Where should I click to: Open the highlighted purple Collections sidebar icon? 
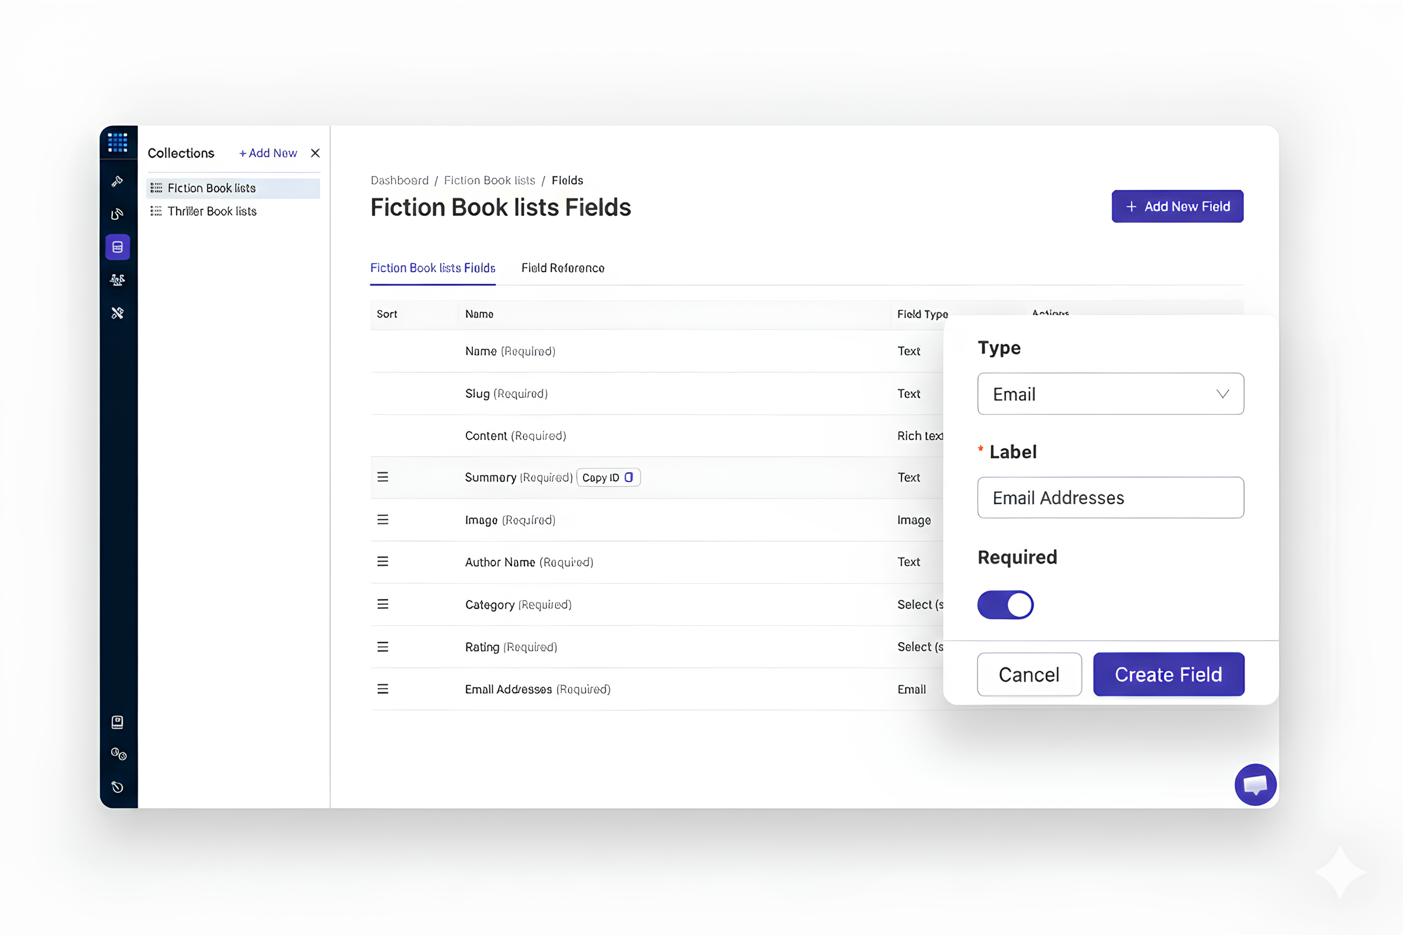[118, 247]
